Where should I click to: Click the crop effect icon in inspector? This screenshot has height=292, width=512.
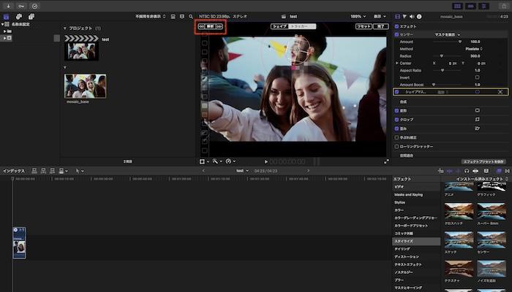[477, 119]
